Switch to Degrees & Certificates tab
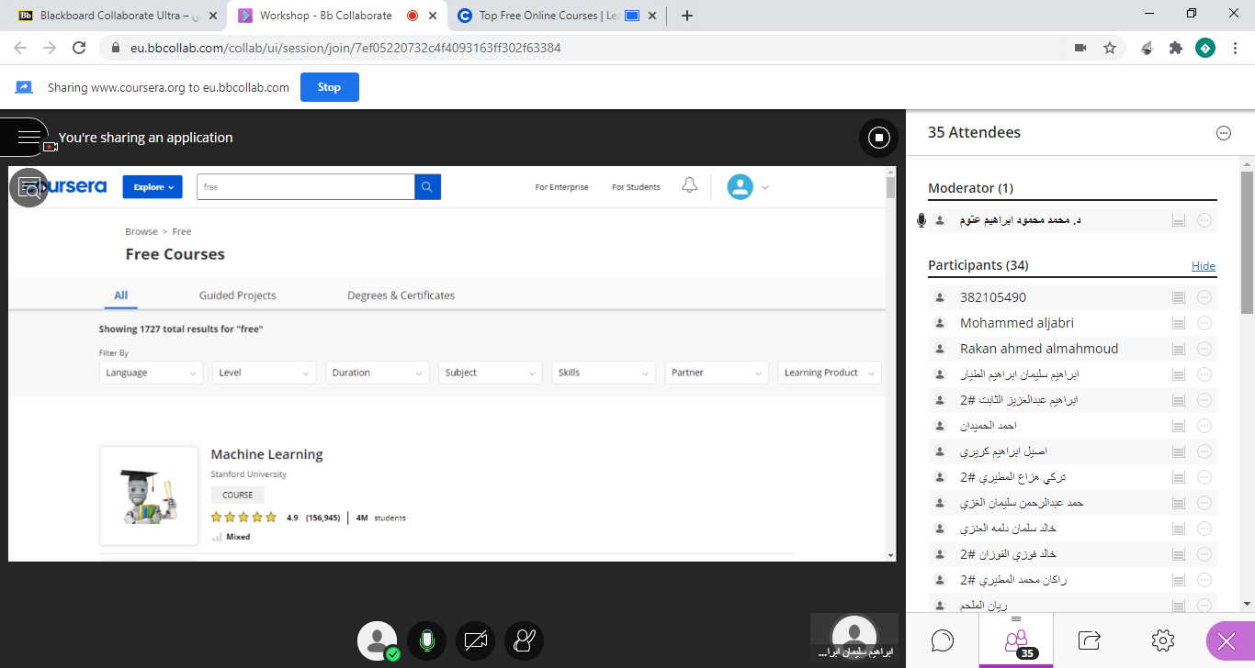Viewport: 1255px width, 668px height. point(401,295)
